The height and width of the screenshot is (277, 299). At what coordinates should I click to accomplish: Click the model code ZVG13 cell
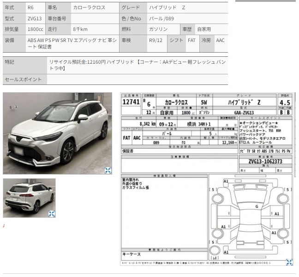(x=35, y=18)
